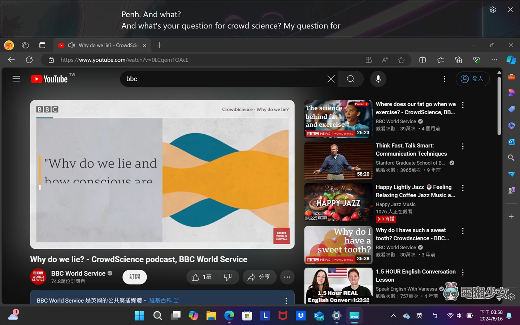This screenshot has width=520, height=325.
Task: Share the video (分享)
Action: point(259,277)
